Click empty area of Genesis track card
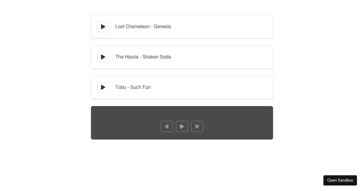This screenshot has height=191, width=364. pos(221,27)
